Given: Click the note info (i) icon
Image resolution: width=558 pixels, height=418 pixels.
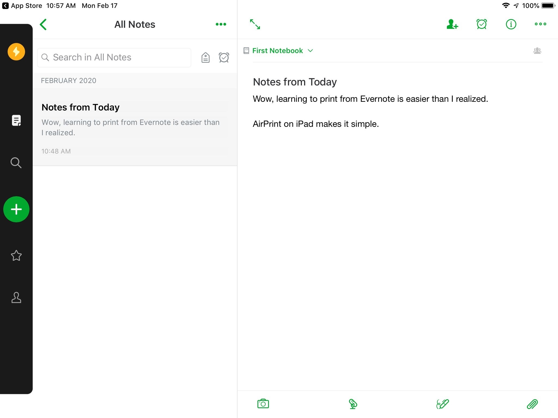Looking at the screenshot, I should 511,24.
